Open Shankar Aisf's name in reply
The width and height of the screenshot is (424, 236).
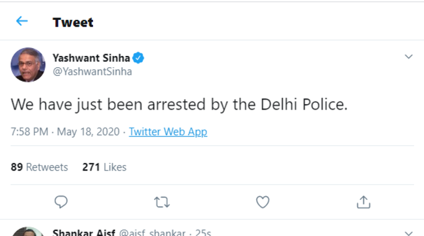pyautogui.click(x=84, y=232)
